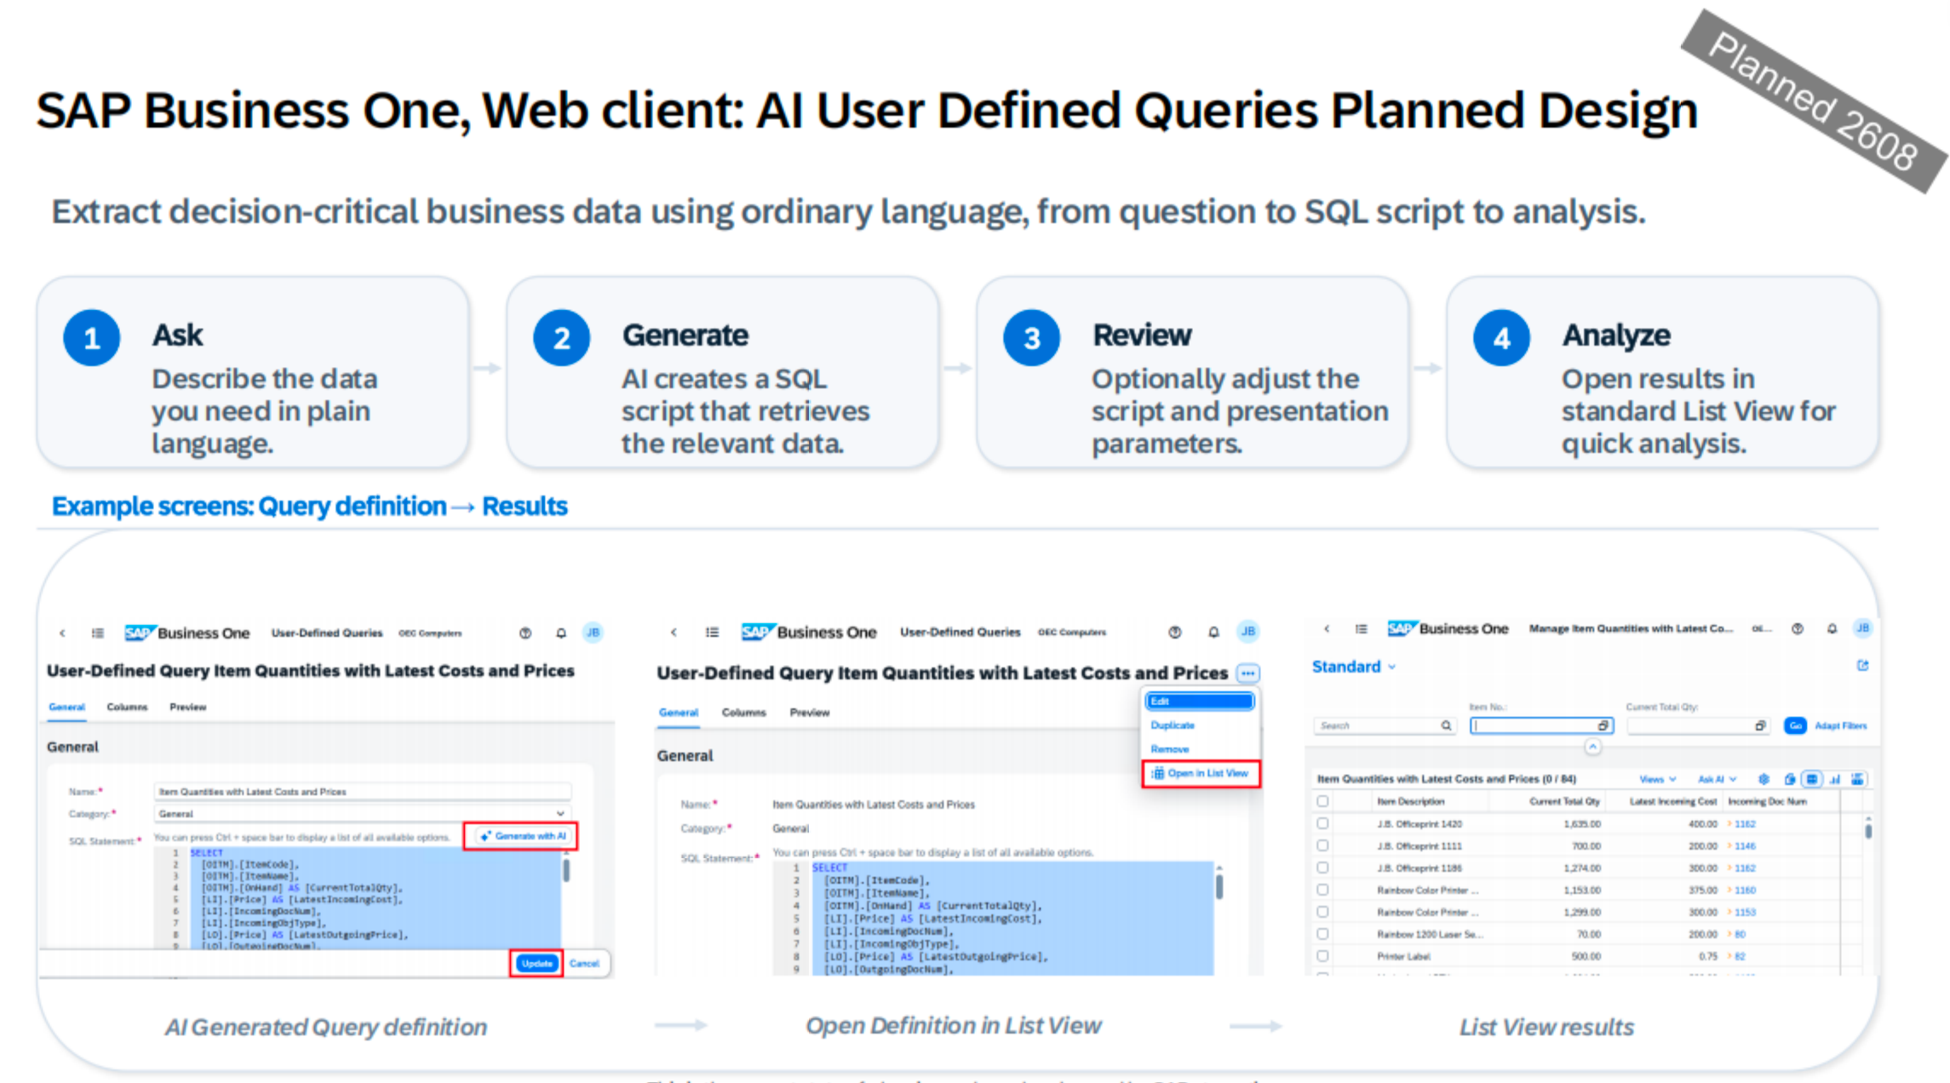Open JB user avatar in the screen with Duplicate menu
The image size is (1950, 1083).
click(1247, 631)
